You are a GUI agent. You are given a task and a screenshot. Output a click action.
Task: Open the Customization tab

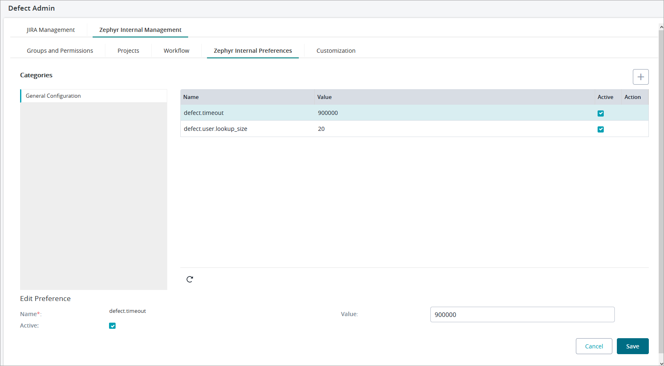pos(336,51)
